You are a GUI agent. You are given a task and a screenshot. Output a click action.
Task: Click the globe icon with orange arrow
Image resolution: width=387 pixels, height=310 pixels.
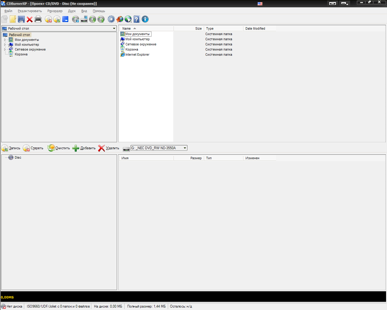tap(120, 19)
